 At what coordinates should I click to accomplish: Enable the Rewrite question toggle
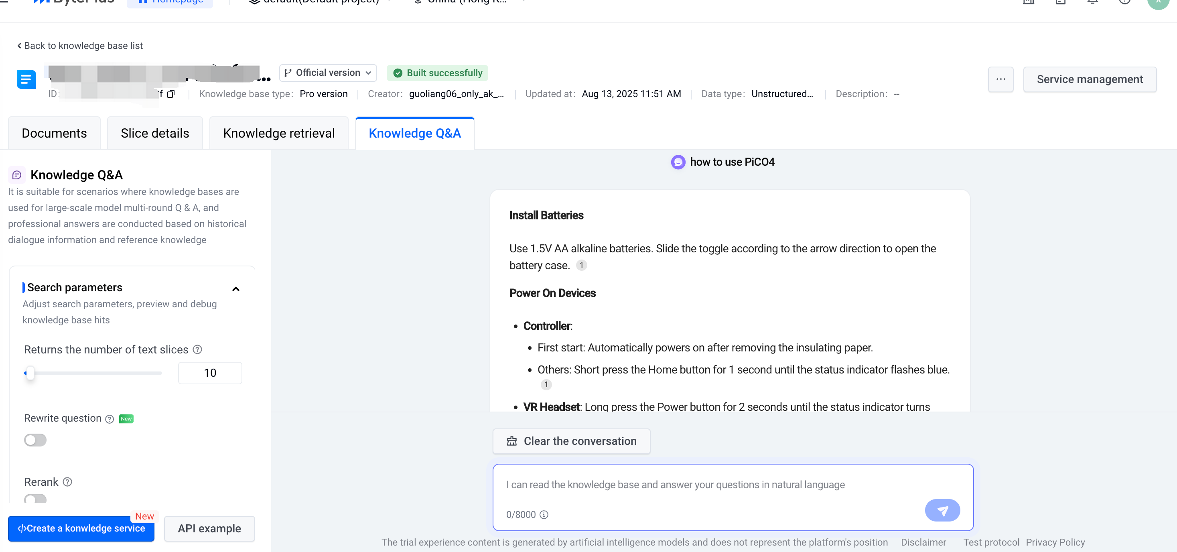tap(35, 440)
